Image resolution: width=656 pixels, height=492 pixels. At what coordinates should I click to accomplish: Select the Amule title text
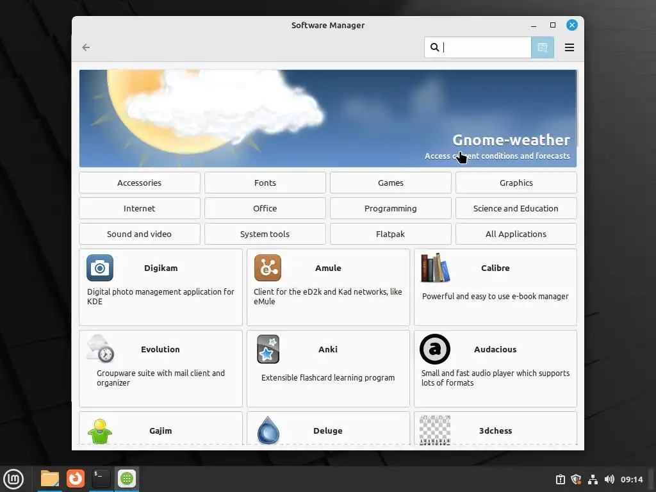coord(328,268)
